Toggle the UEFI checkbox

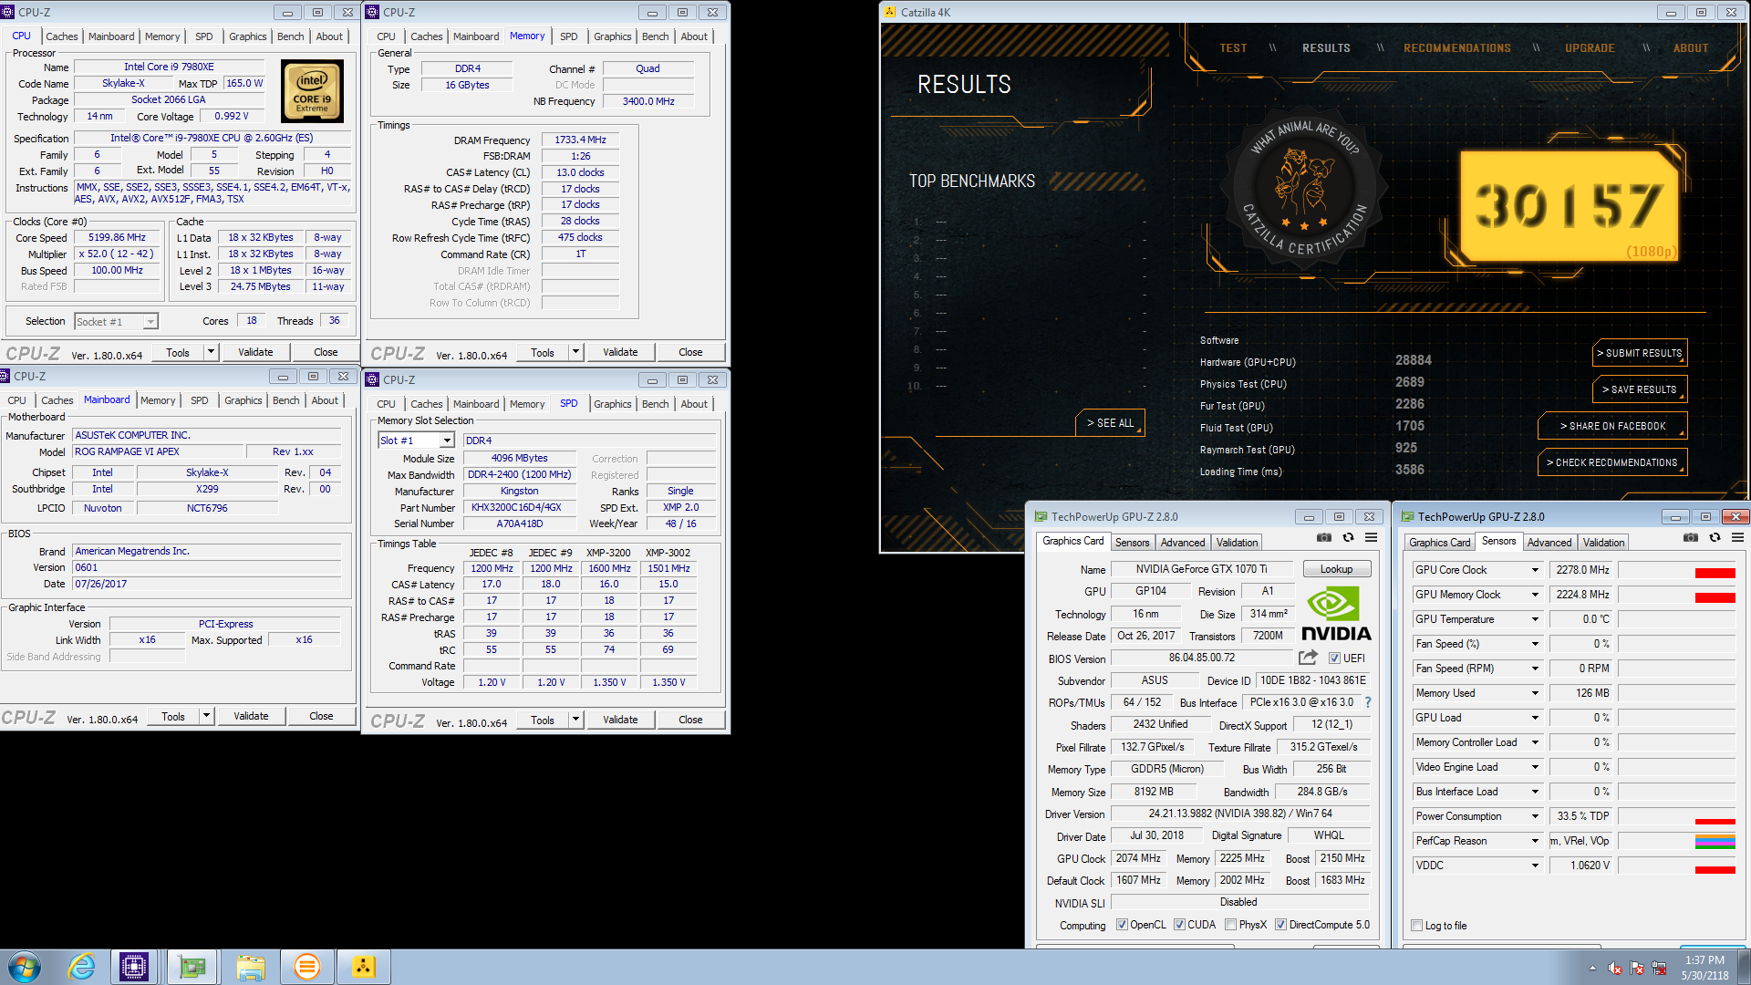[1334, 658]
